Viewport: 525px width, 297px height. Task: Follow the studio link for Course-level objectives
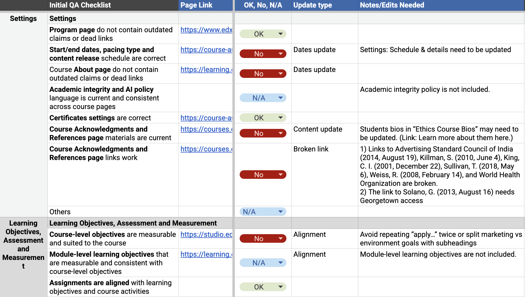(x=206, y=234)
